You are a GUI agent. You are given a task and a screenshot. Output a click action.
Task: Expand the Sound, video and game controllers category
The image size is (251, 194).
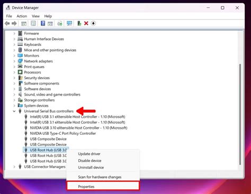click(14, 95)
